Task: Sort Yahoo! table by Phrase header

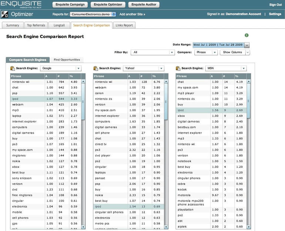Action: click(x=110, y=76)
